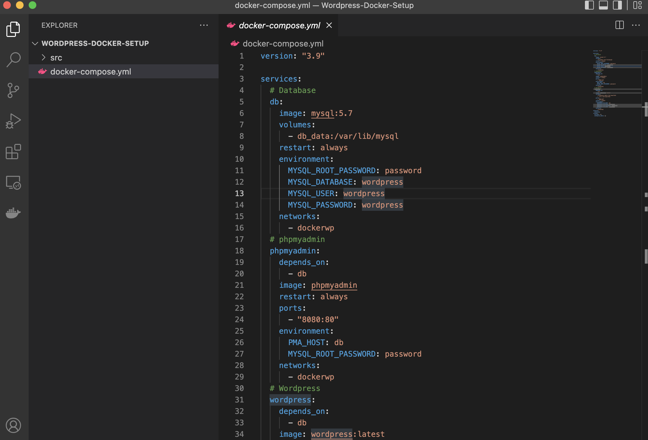648x440 pixels.
Task: Click the EXPLORER panel title
Action: tap(59, 25)
